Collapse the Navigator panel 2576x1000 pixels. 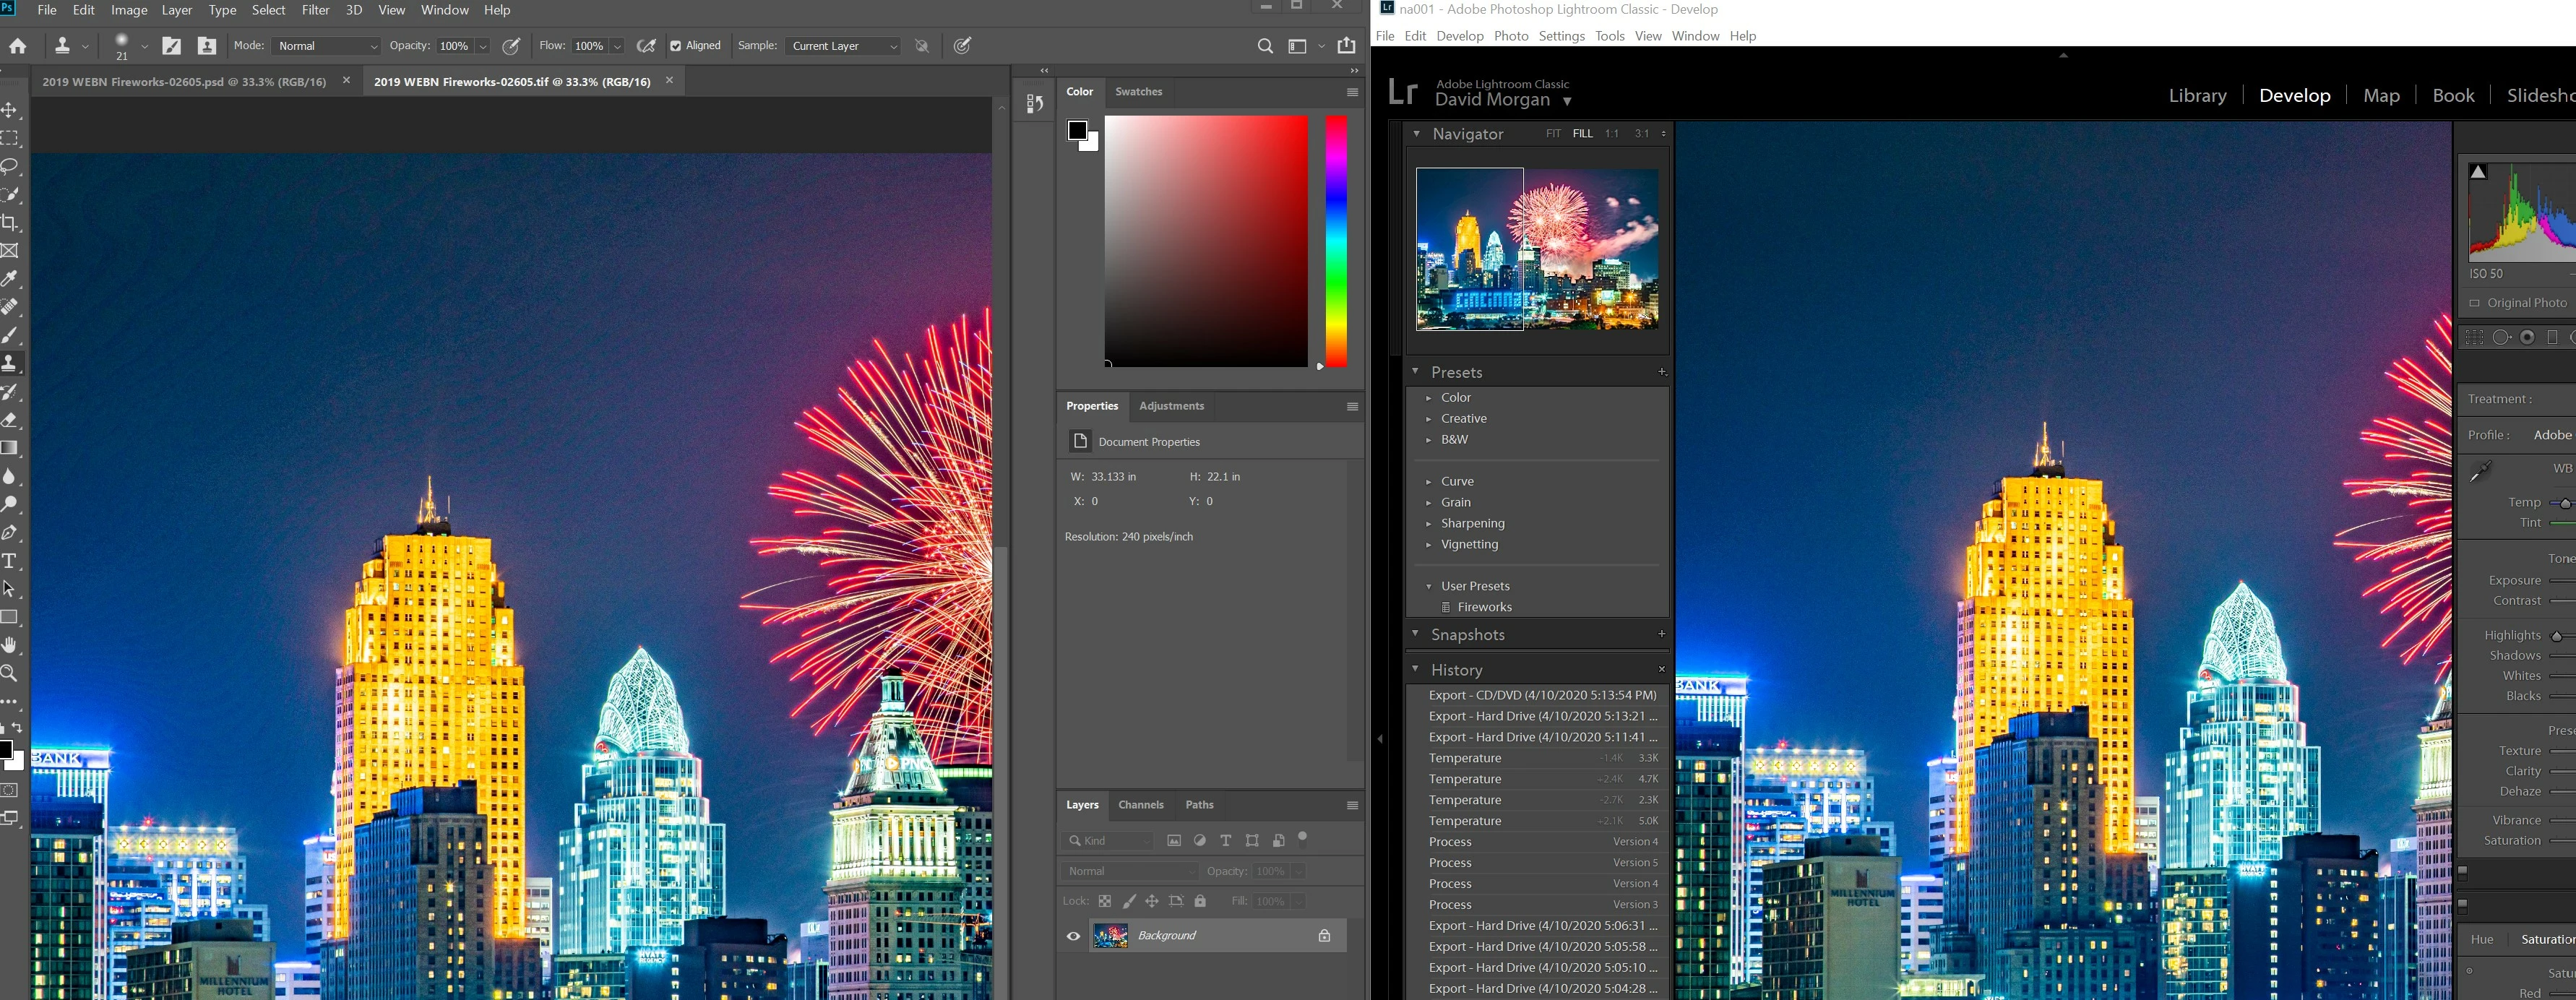click(x=1416, y=134)
